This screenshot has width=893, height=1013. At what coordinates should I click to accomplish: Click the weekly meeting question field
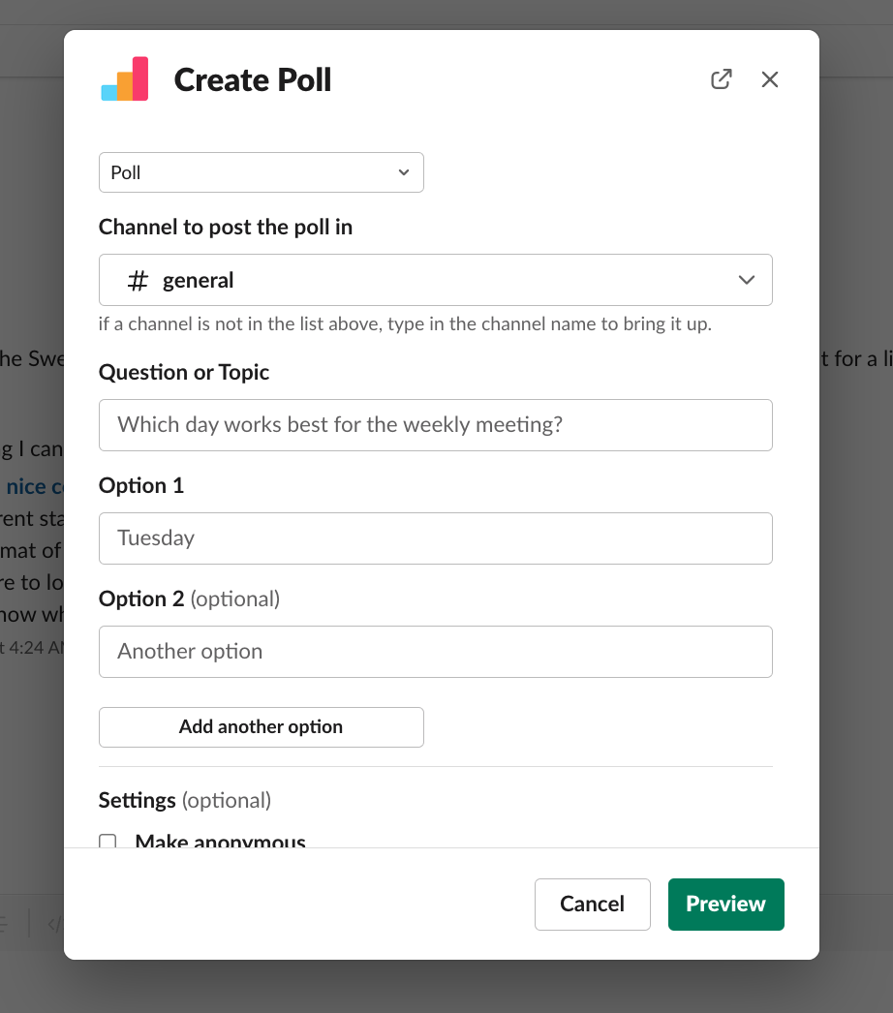[x=435, y=424]
